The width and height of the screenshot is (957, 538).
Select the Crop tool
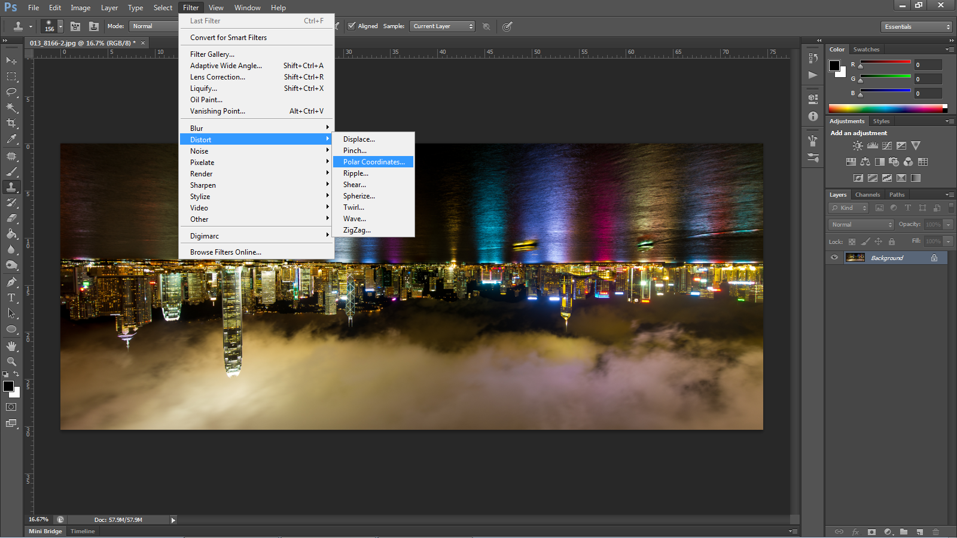click(11, 123)
